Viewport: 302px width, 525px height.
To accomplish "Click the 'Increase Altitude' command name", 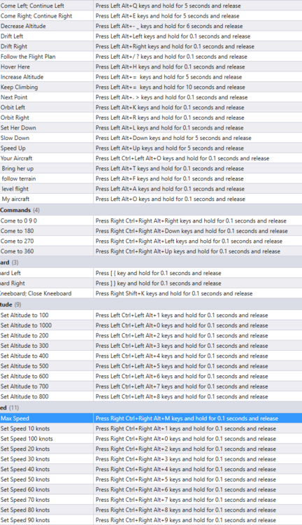I will [22, 77].
